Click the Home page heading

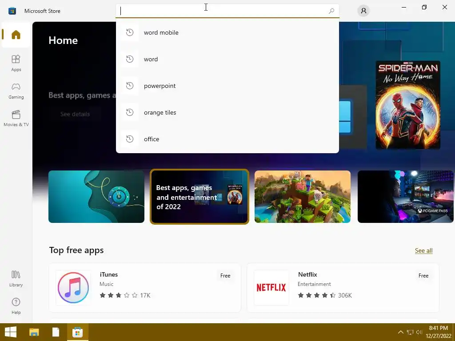point(63,40)
